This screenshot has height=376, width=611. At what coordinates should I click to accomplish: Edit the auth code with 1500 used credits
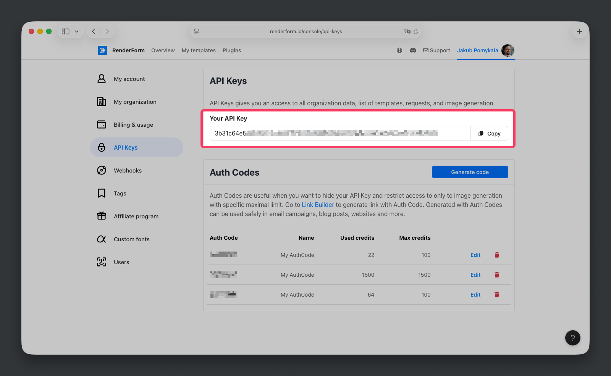[x=475, y=275]
